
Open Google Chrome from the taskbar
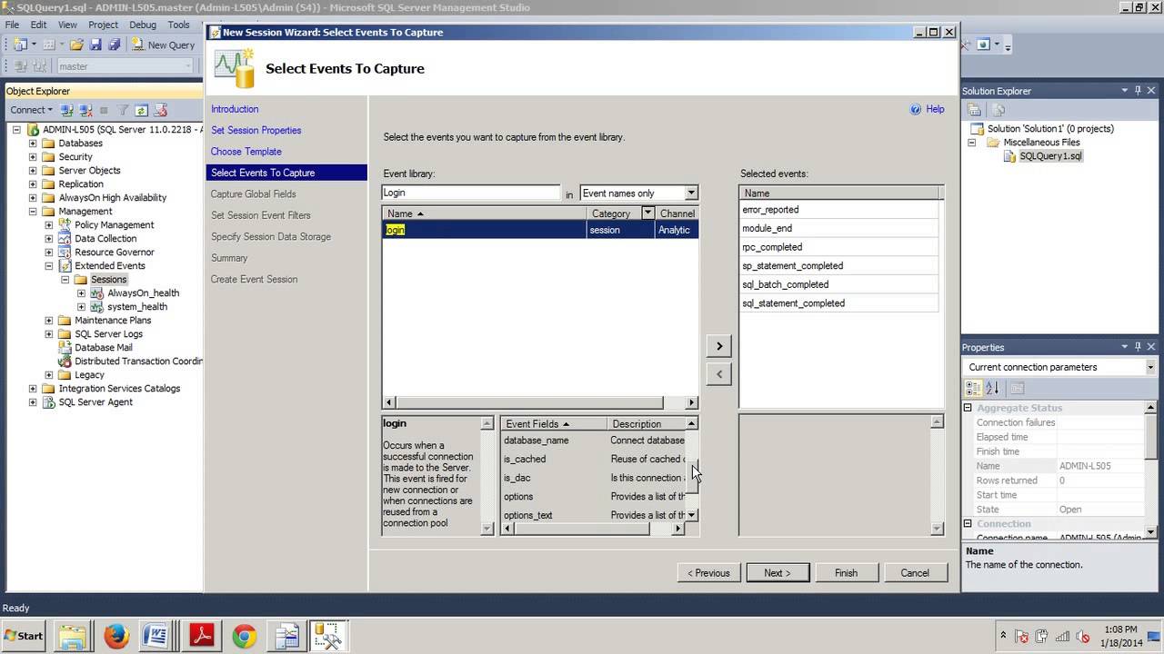(x=244, y=636)
